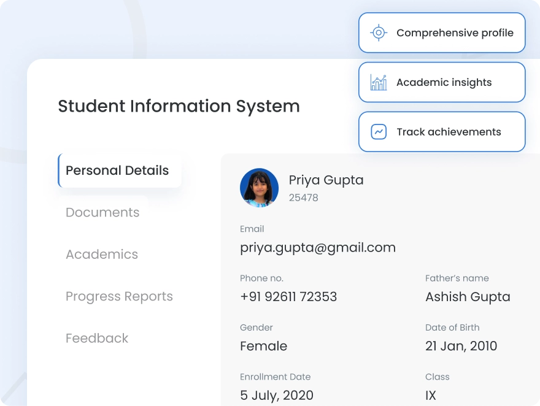The width and height of the screenshot is (540, 406).
Task: View the Progress Reports section
Action: click(x=119, y=296)
